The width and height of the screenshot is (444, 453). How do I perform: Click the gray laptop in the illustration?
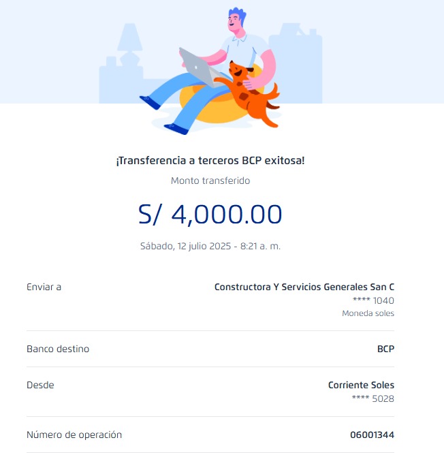[196, 65]
